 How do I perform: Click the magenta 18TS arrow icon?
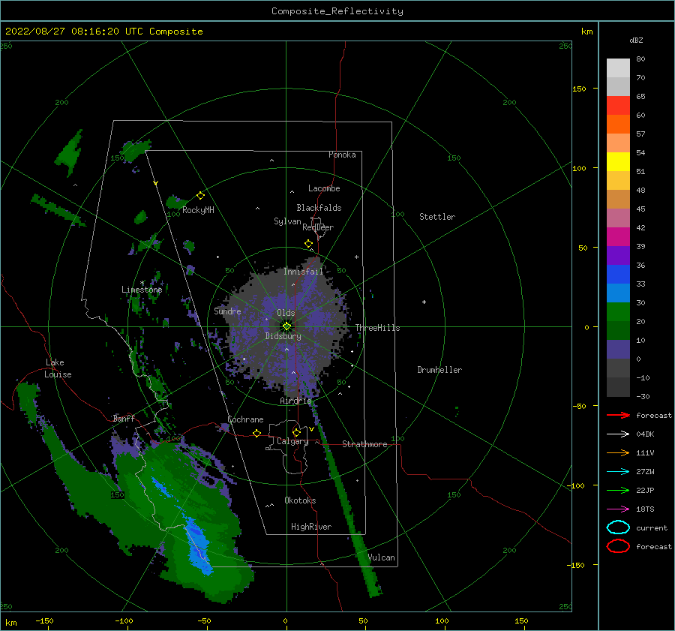618,509
